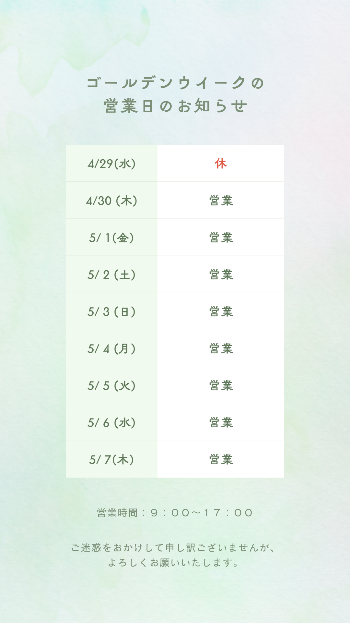Click the title line ゴールデンウイークの
Viewport: 350px width, 623px height.
pyautogui.click(x=175, y=83)
